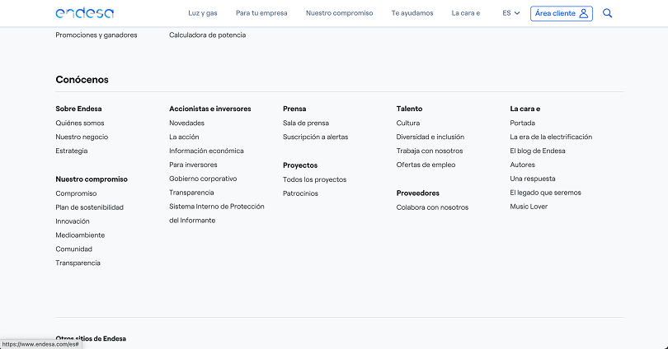Open Transparencia under Accionistas e inversores
The height and width of the screenshot is (349, 668).
pyautogui.click(x=191, y=193)
